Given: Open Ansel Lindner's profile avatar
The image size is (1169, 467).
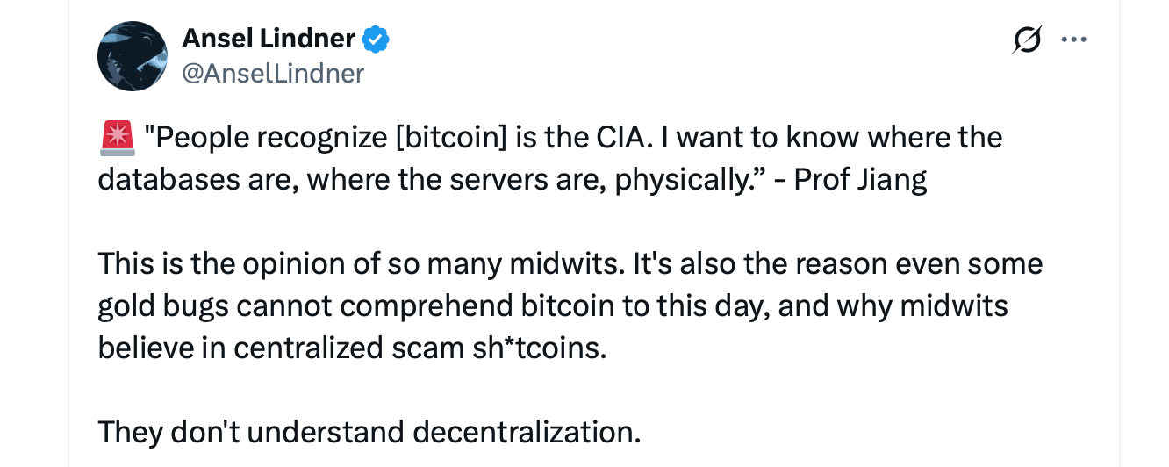Looking at the screenshot, I should pyautogui.click(x=133, y=56).
